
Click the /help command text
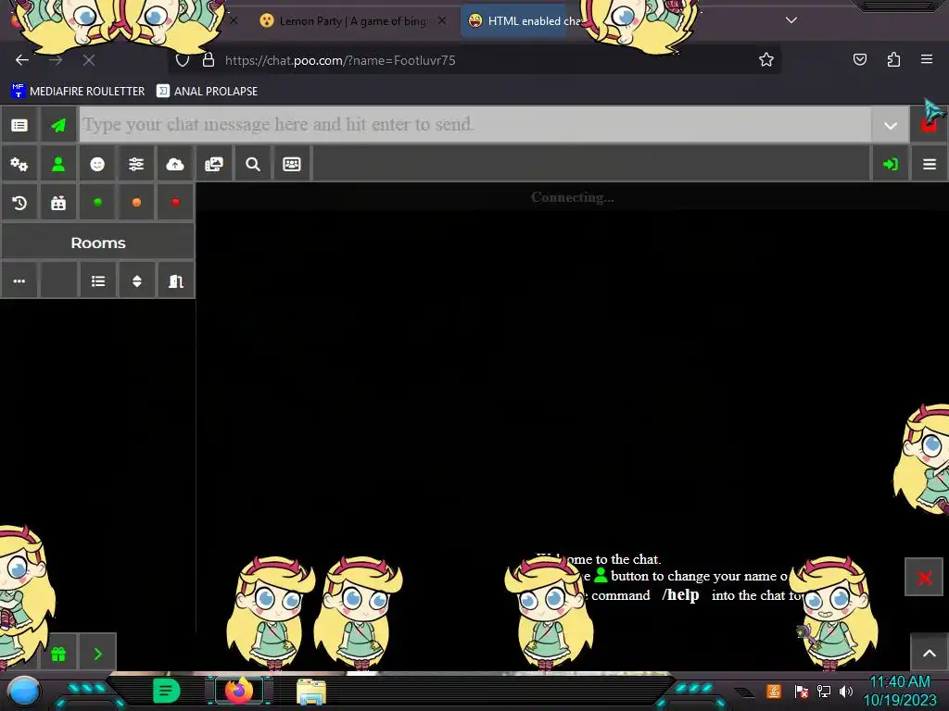680,594
